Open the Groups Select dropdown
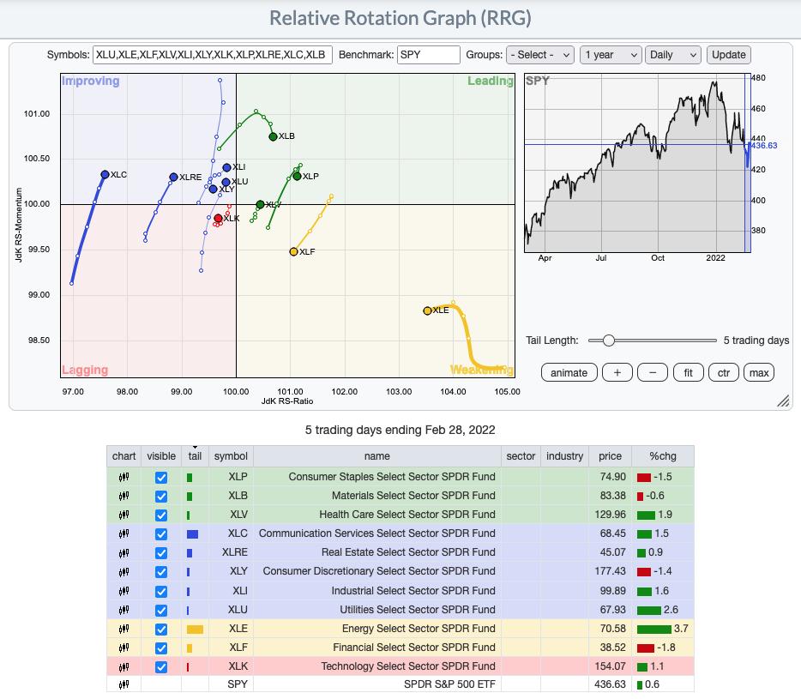801x699 pixels. [540, 55]
